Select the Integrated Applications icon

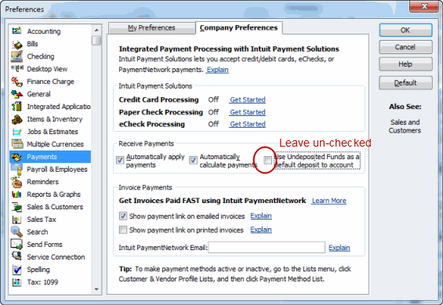(17, 106)
